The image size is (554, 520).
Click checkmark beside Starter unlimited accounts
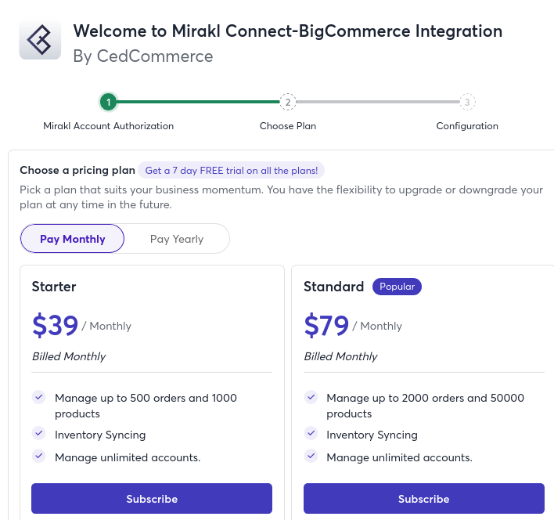tap(38, 456)
